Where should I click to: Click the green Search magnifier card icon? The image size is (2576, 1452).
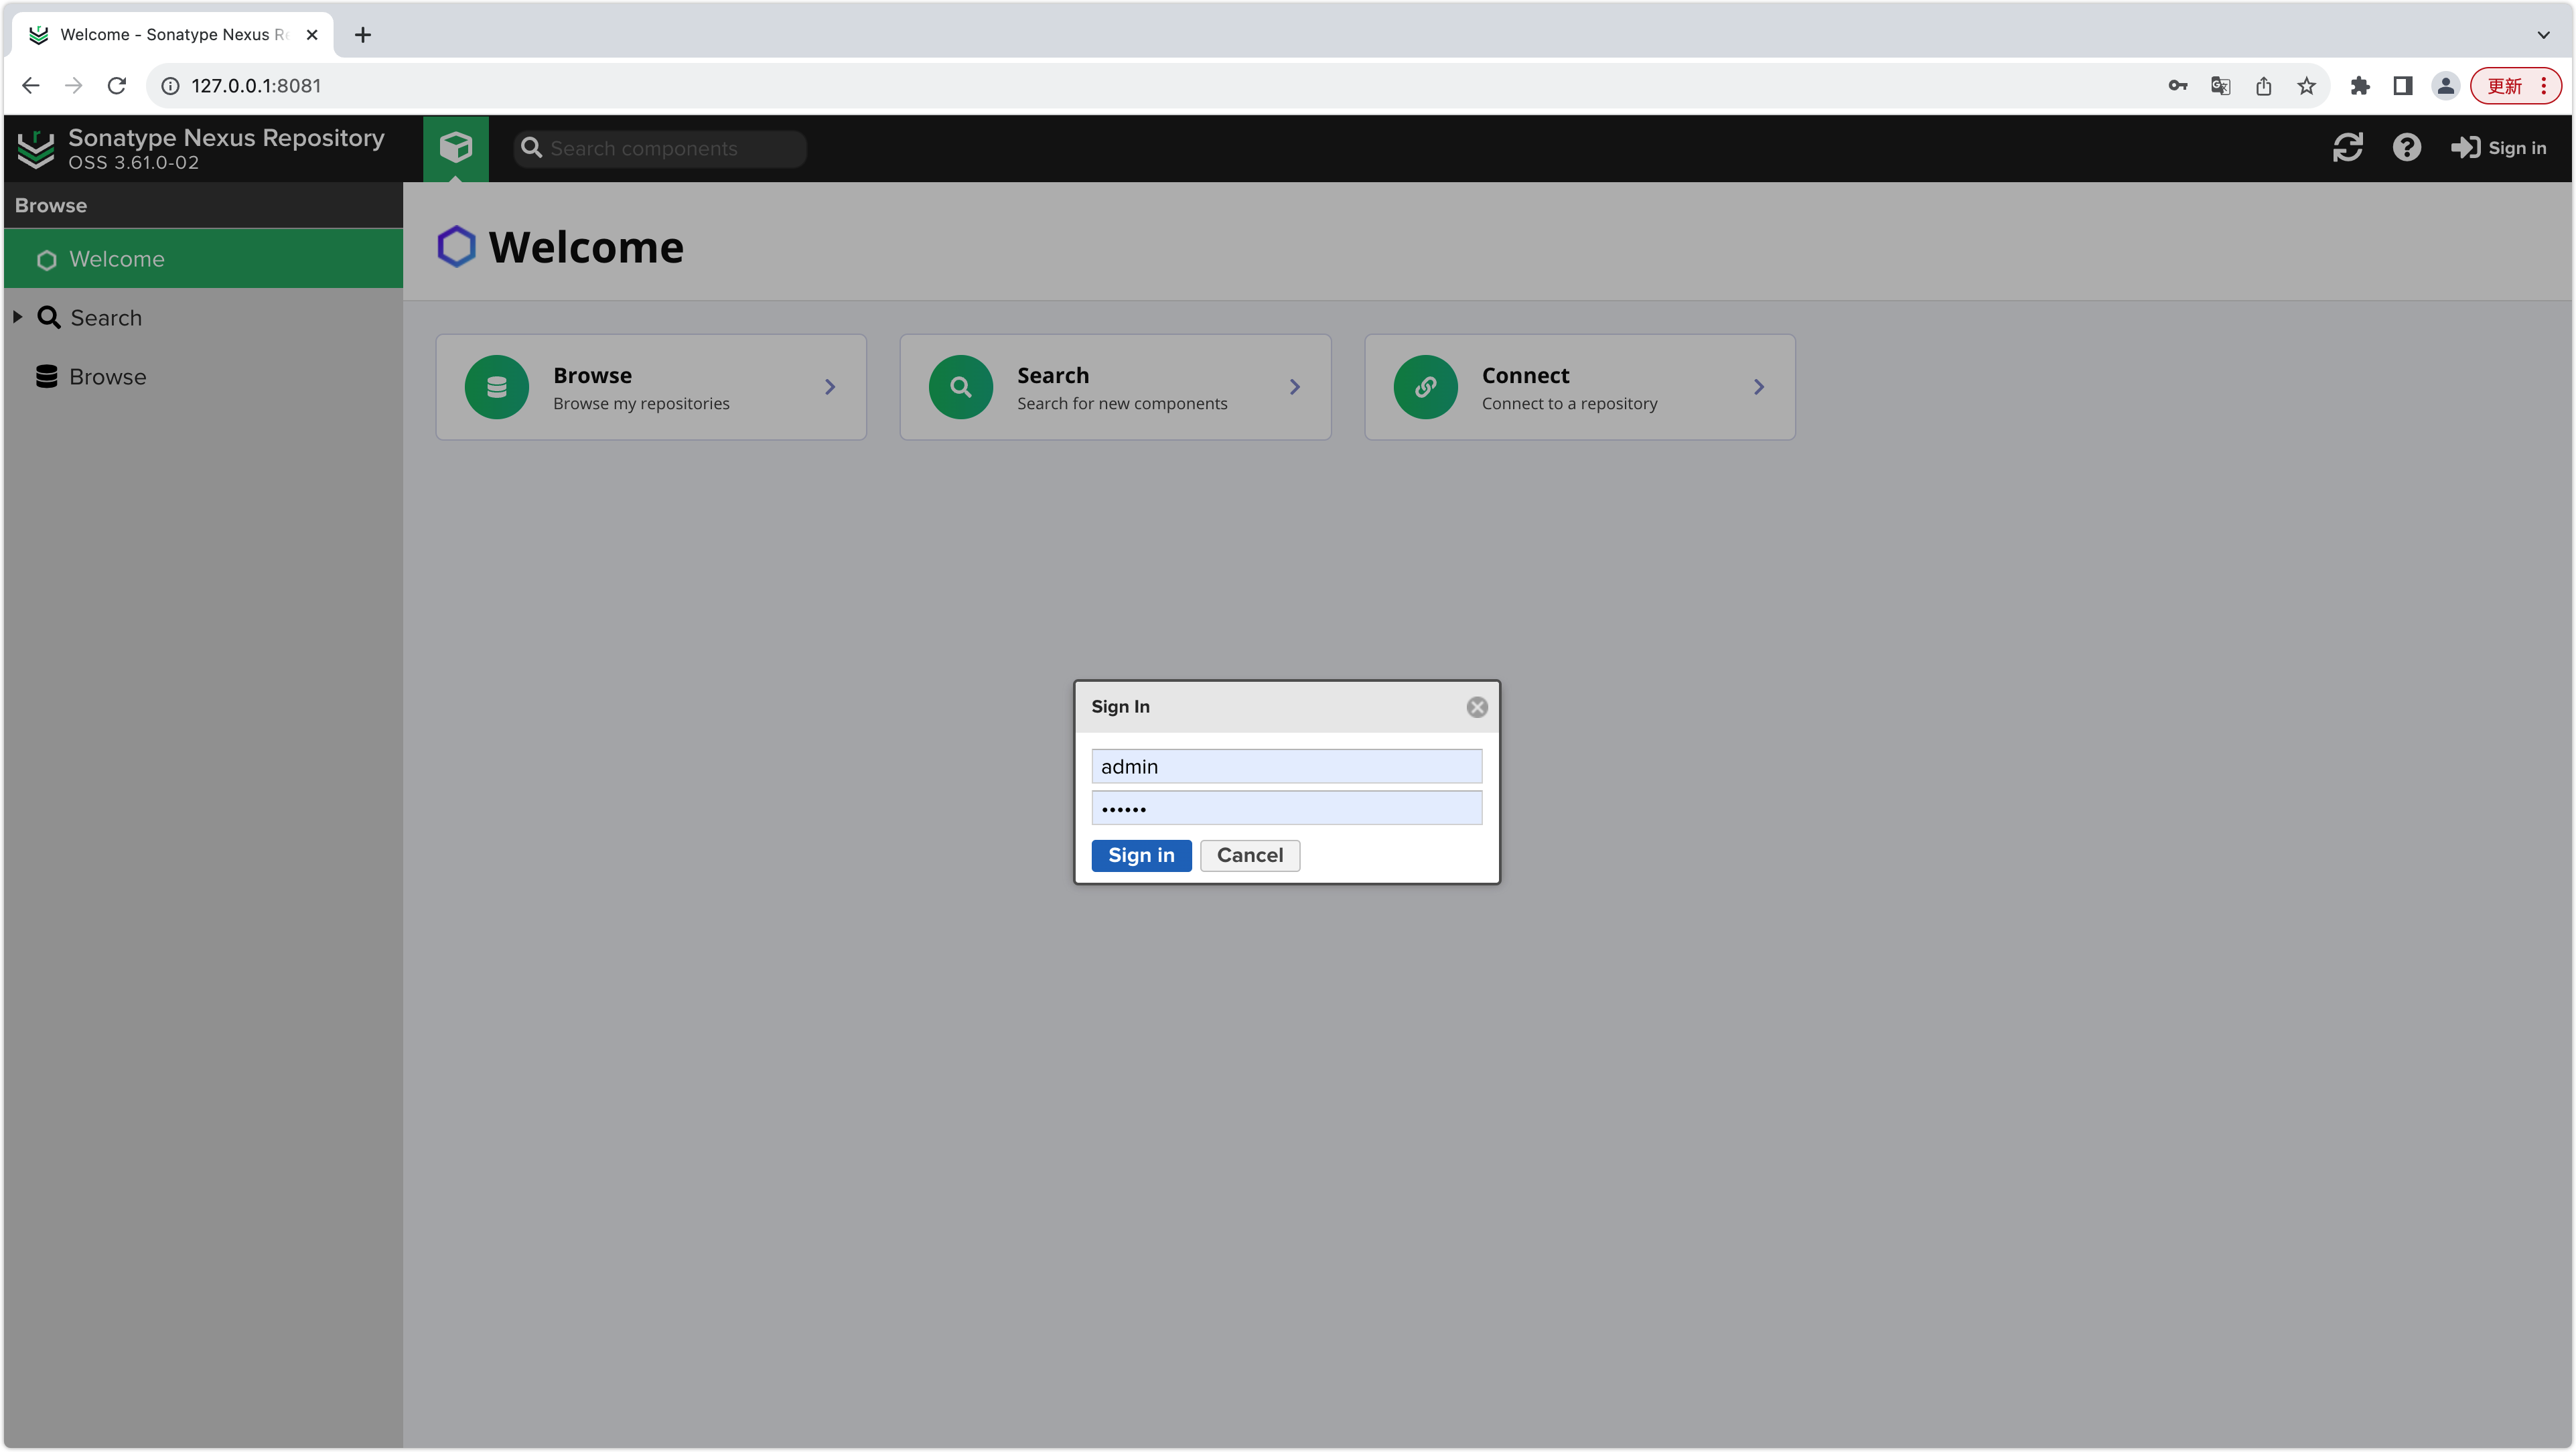960,387
